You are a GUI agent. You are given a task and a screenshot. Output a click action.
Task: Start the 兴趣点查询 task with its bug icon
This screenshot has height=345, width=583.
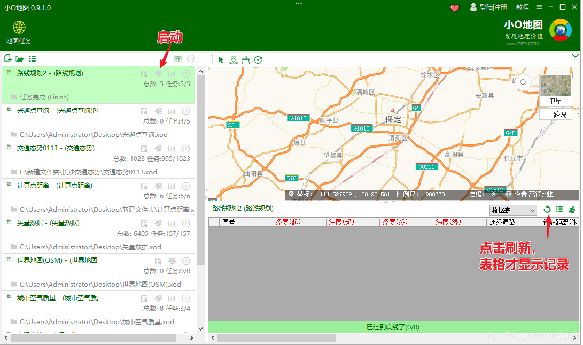158,111
